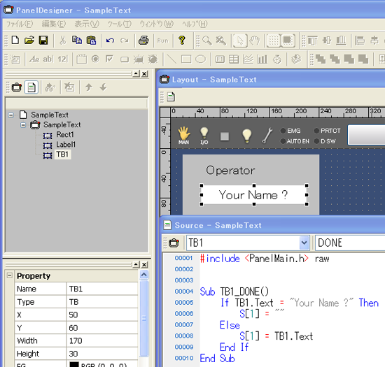
Task: Choose the radio button control tool
Action: tap(95, 59)
